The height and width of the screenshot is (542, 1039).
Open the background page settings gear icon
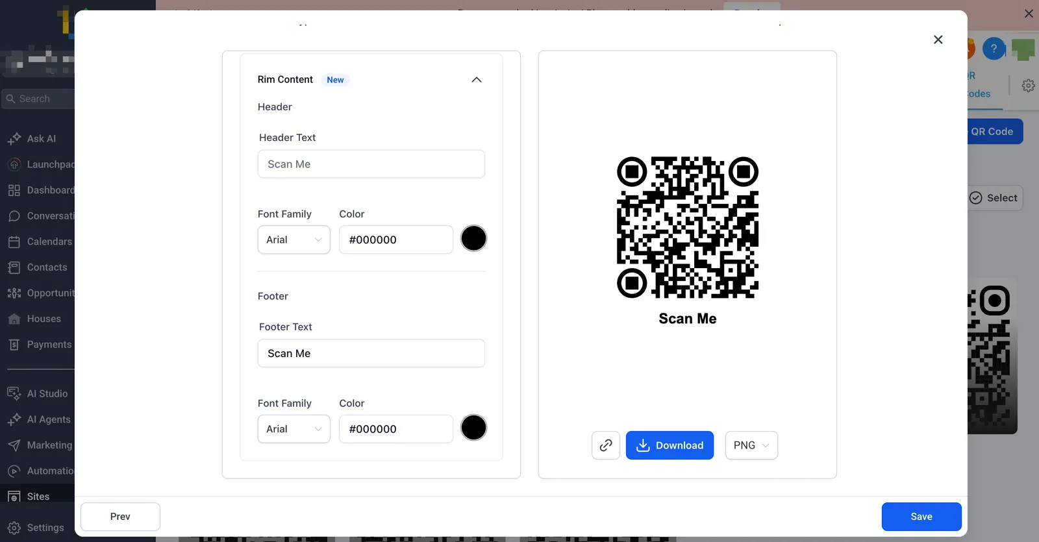coord(1028,86)
